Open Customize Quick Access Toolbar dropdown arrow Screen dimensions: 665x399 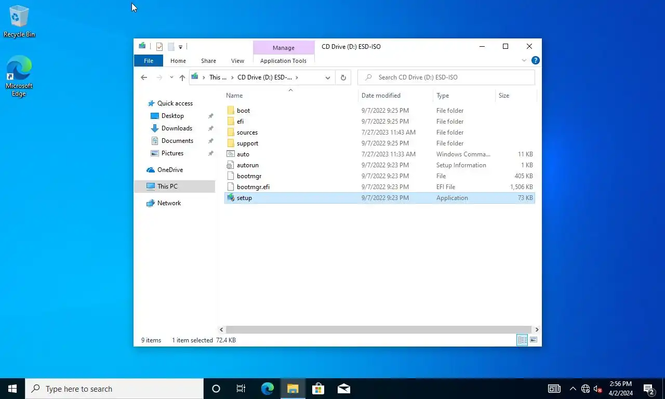click(x=180, y=47)
